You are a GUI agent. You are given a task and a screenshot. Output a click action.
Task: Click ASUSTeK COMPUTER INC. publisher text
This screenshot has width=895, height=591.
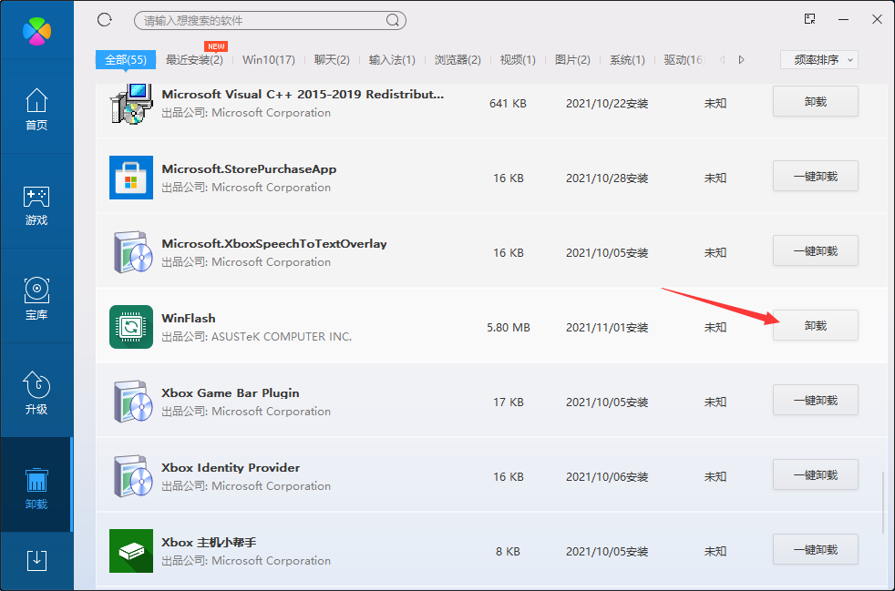pos(282,337)
